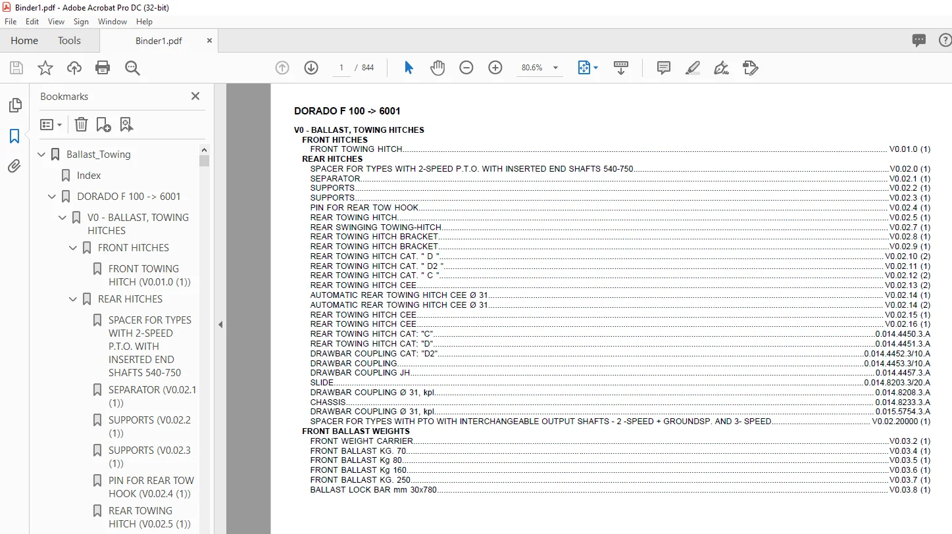Open comments chat bubble icon
952x534 pixels.
click(919, 41)
